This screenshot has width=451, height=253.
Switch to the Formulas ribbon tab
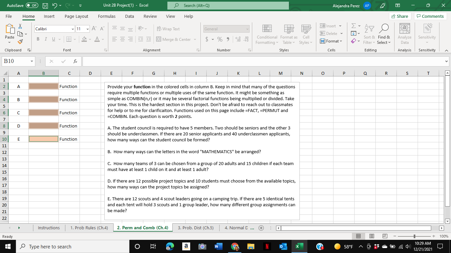click(107, 16)
